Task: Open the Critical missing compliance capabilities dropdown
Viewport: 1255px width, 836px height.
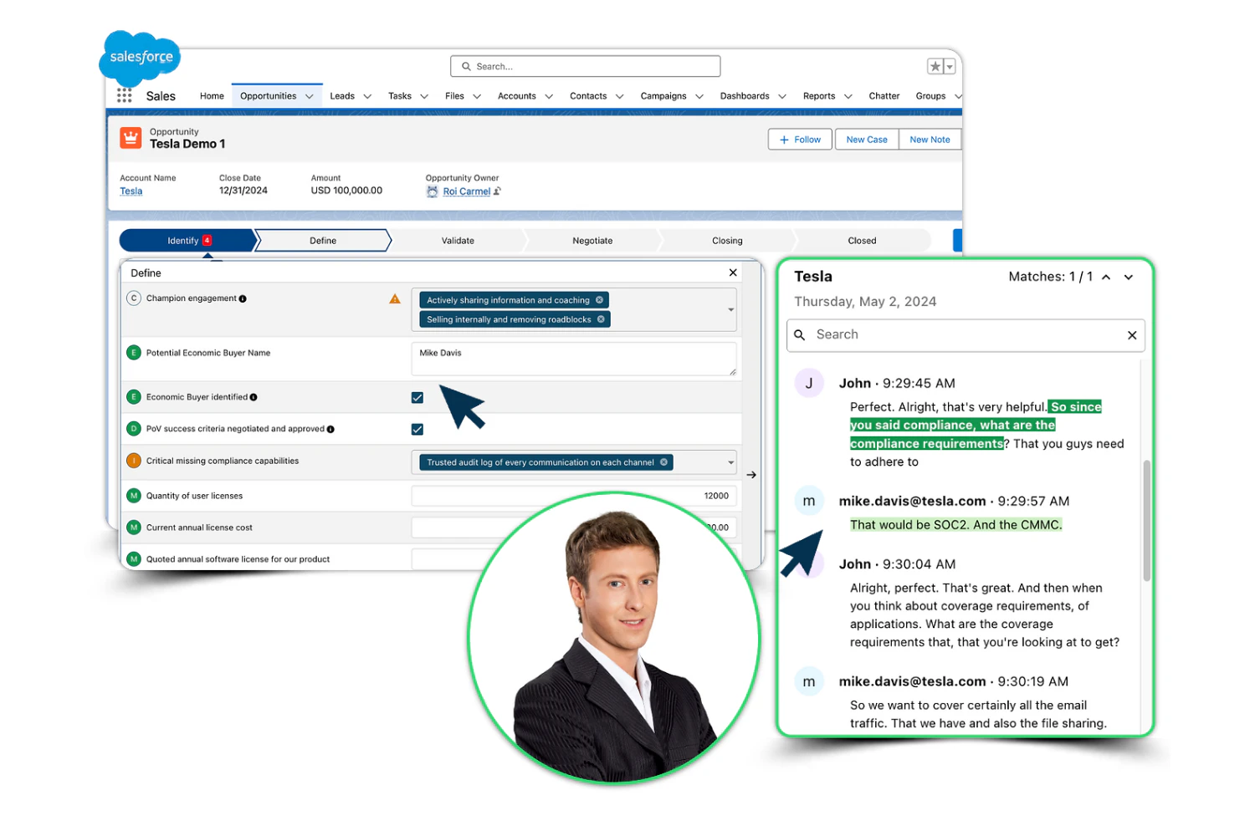Action: point(729,462)
